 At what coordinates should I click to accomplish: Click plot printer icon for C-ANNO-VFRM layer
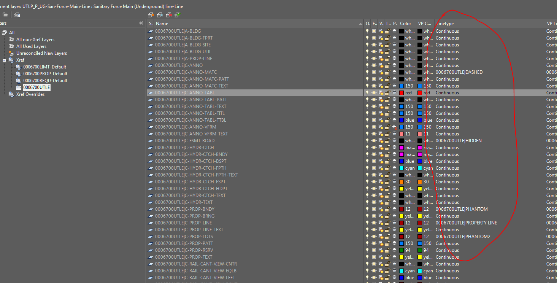coord(395,127)
